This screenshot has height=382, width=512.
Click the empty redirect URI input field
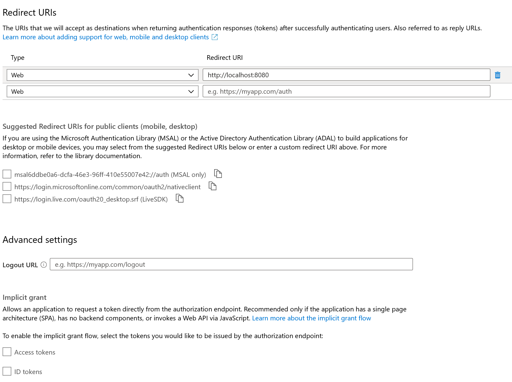pos(346,91)
